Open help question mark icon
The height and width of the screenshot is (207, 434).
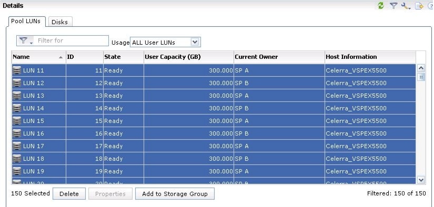pyautogui.click(x=431, y=6)
